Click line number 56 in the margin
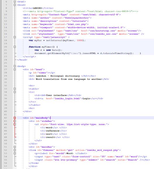Screen dimensions: 154x169 pos(6,163)
